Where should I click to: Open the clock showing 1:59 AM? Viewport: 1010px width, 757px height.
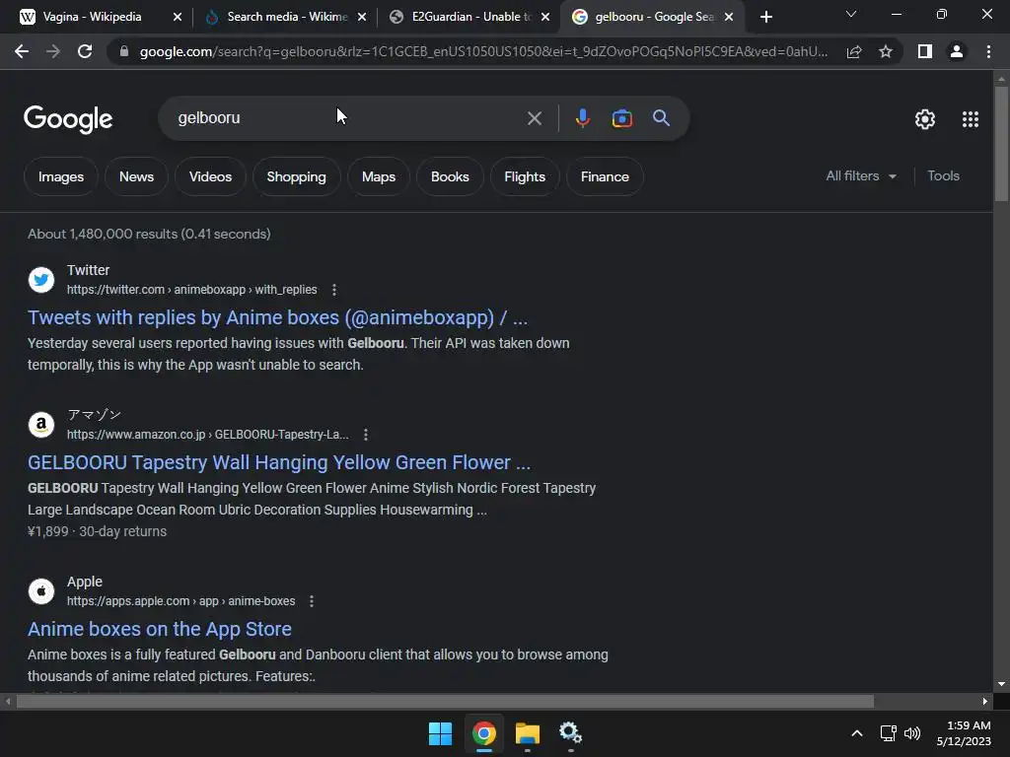[x=965, y=733]
